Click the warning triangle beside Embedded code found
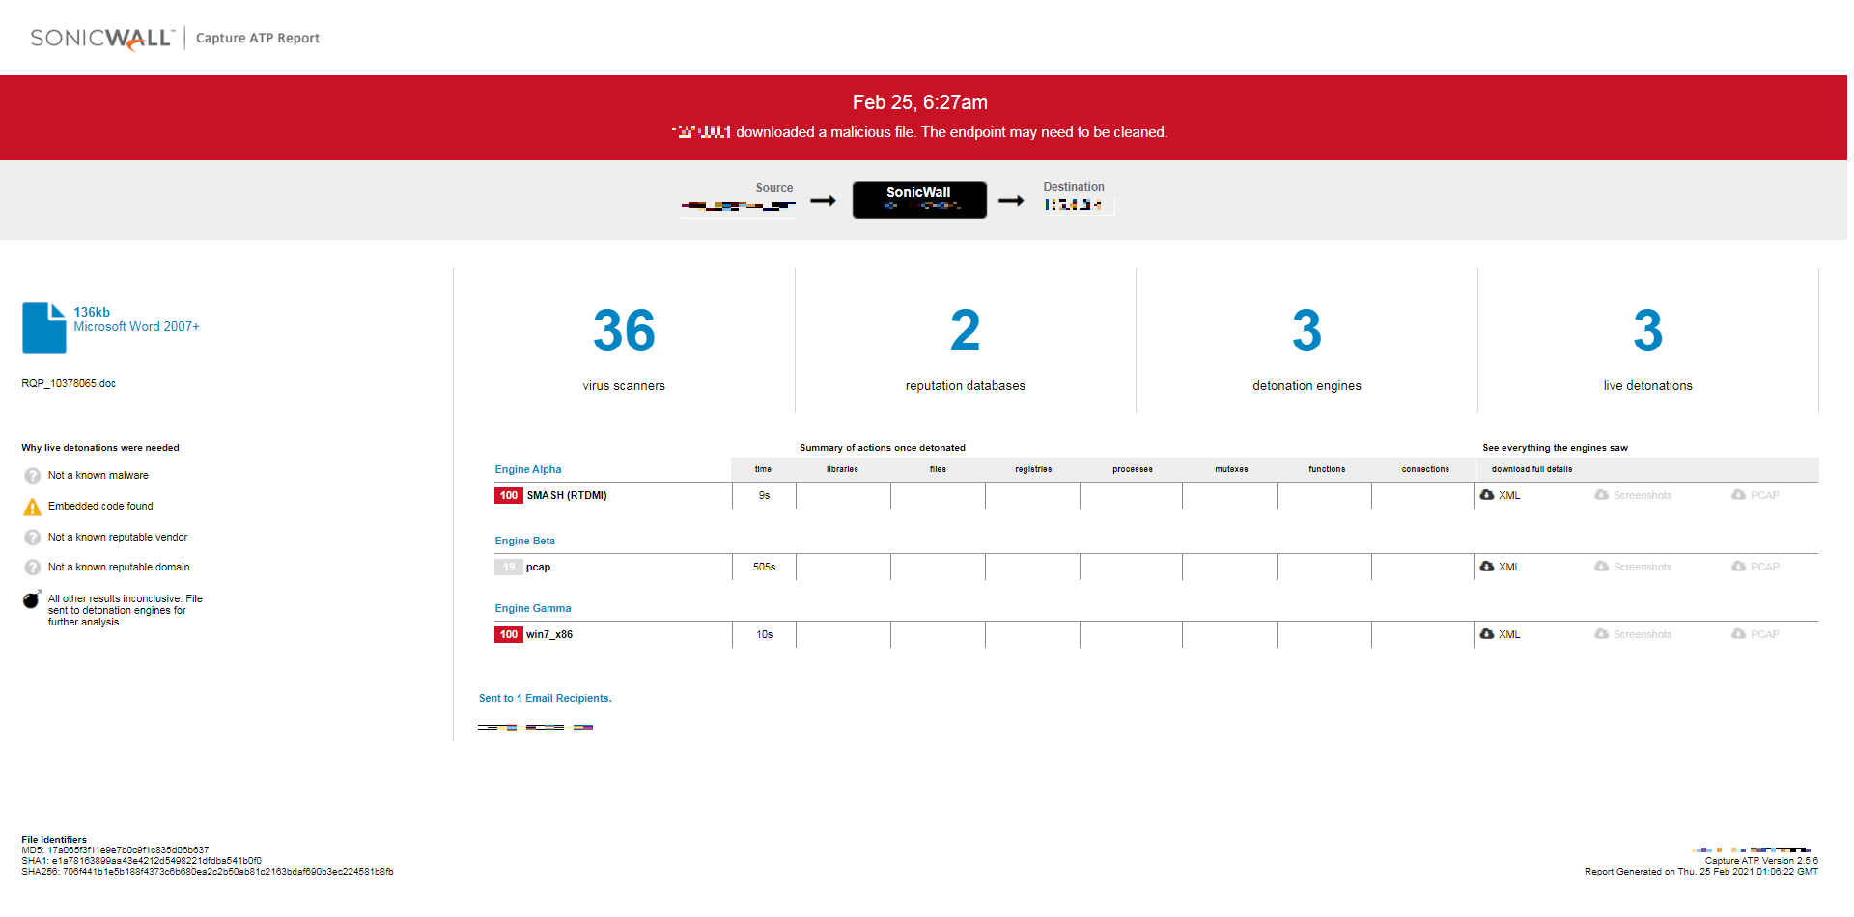 (x=32, y=507)
